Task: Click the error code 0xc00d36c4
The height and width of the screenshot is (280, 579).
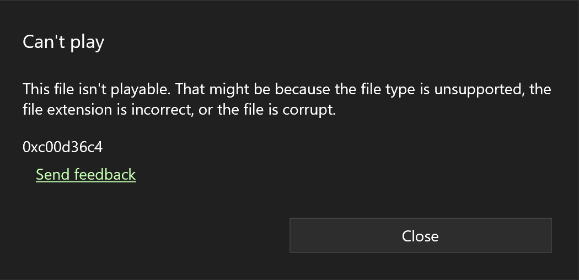Action: pyautogui.click(x=62, y=148)
